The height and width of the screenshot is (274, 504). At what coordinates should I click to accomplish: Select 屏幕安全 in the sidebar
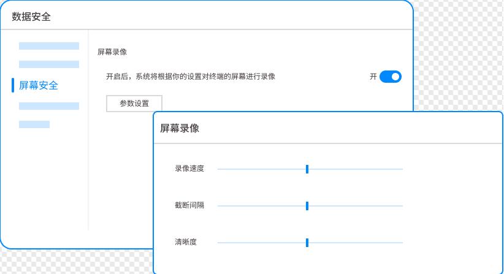coord(39,85)
